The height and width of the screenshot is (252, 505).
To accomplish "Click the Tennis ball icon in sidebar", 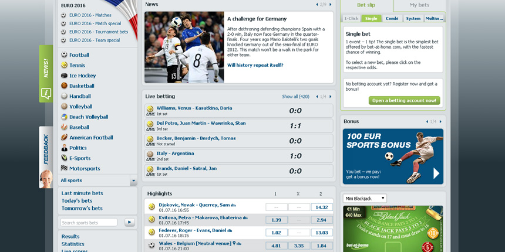I will (64, 65).
